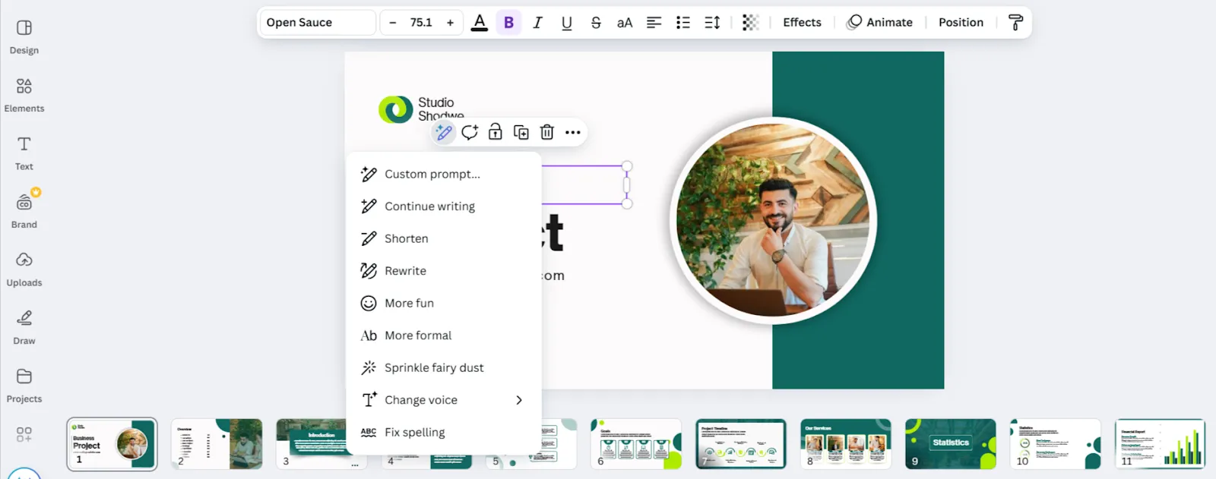Viewport: 1216px width, 479px height.
Task: Choose Rewrite option
Action: (444, 271)
